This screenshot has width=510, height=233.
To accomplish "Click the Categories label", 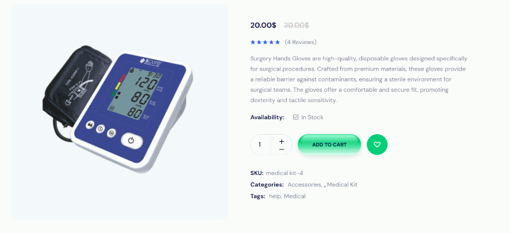I will [267, 185].
